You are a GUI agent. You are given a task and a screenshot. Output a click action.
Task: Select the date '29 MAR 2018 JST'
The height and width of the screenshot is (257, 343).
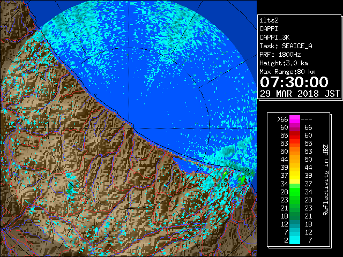(300, 94)
